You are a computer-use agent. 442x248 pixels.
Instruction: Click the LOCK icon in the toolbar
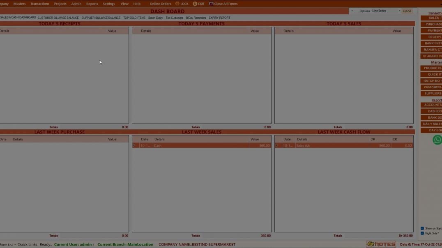[182, 3]
